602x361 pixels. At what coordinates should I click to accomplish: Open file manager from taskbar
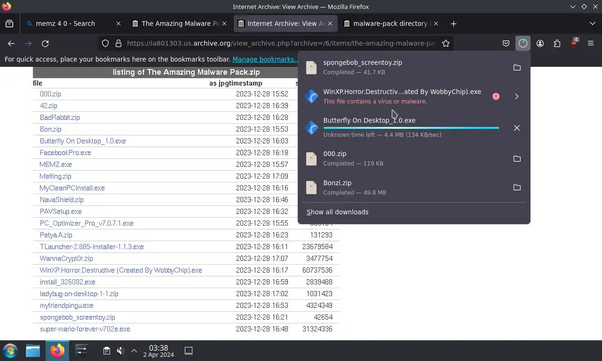pos(33,351)
